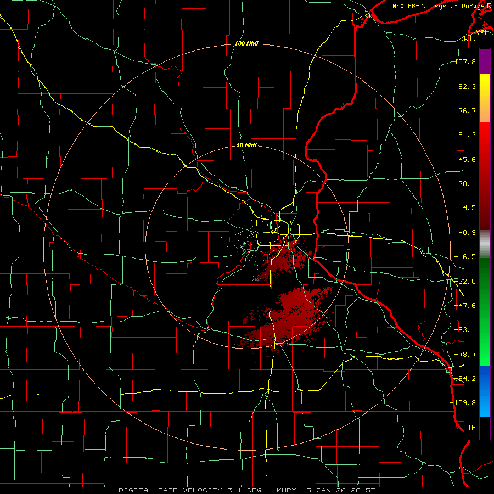Choose the green inbound color bar segment
The height and width of the screenshot is (494, 494).
tap(485, 312)
